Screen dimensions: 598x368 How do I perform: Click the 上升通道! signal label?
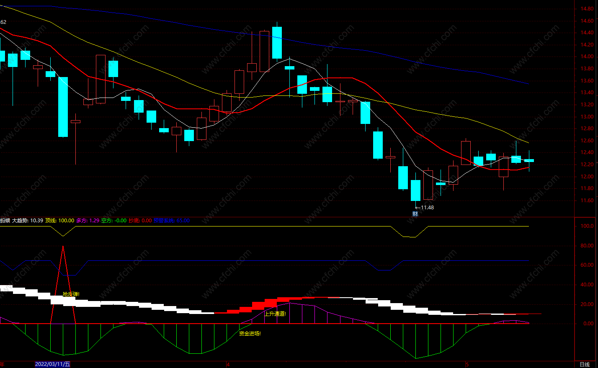[x=275, y=314]
